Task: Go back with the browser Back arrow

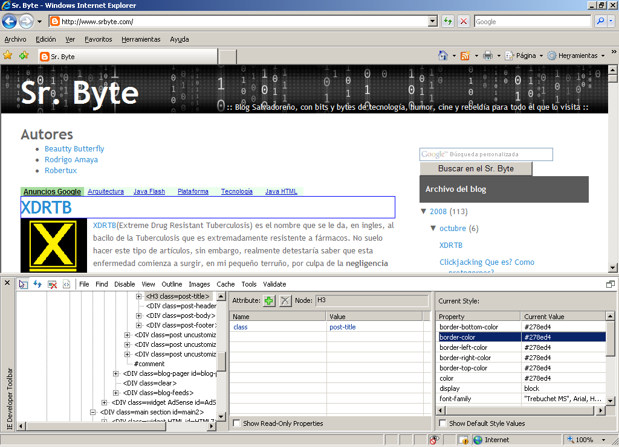Action: click(x=10, y=21)
